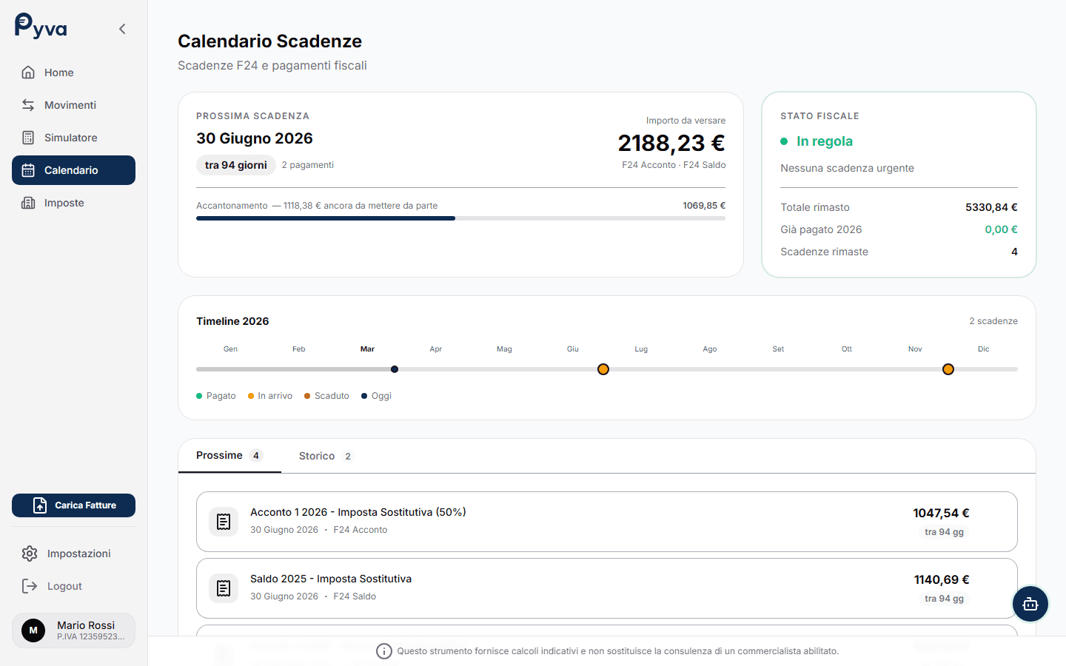This screenshot has width=1066, height=666.
Task: Open the Simulatore calculator icon
Action: (x=27, y=137)
